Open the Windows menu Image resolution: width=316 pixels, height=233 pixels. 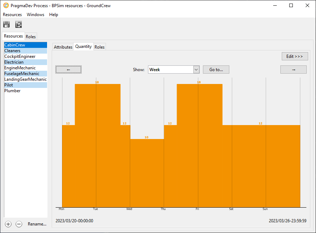point(35,15)
